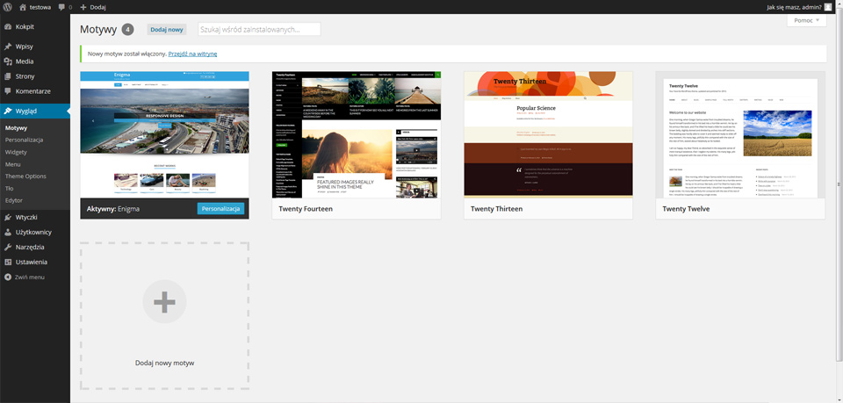Click the search installed themes field
The width and height of the screenshot is (843, 403).
259,30
